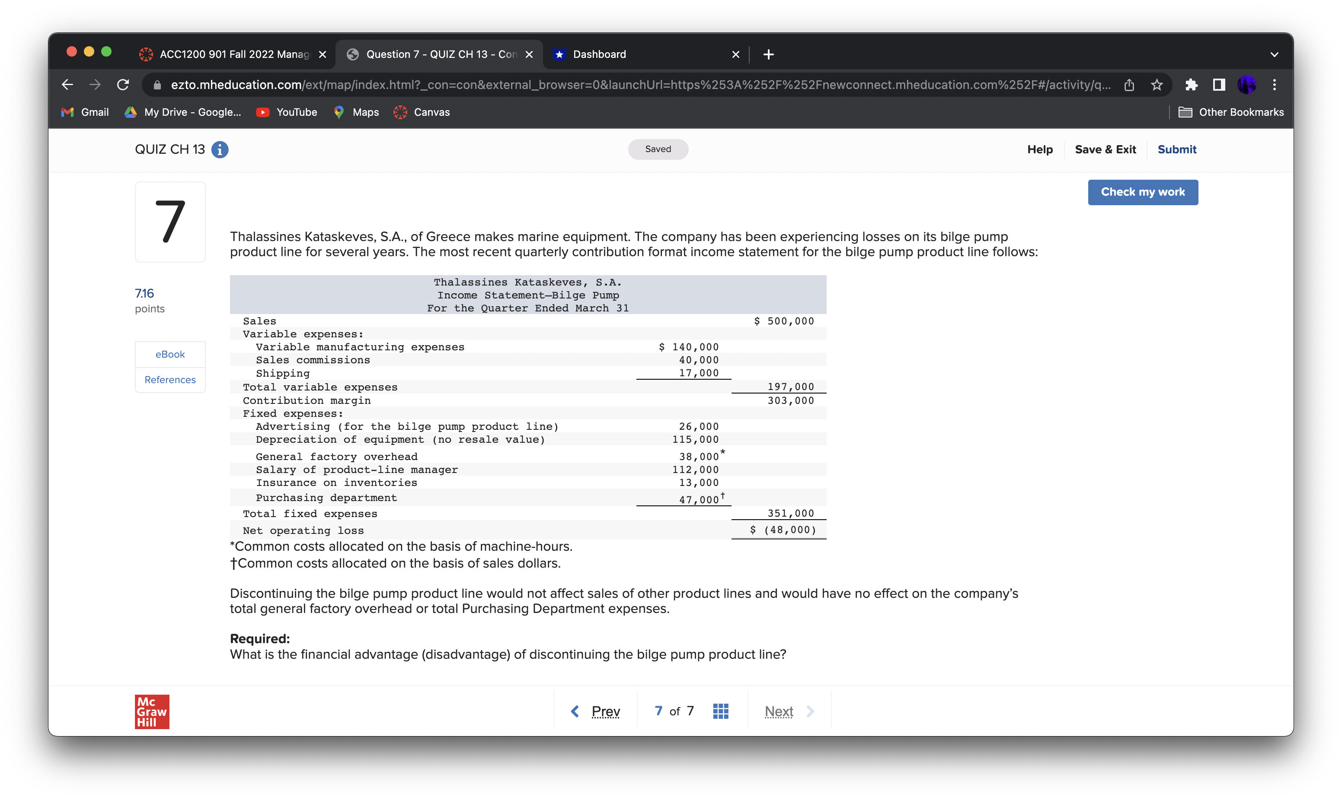Click the Check my work button
This screenshot has width=1342, height=800.
[1143, 192]
